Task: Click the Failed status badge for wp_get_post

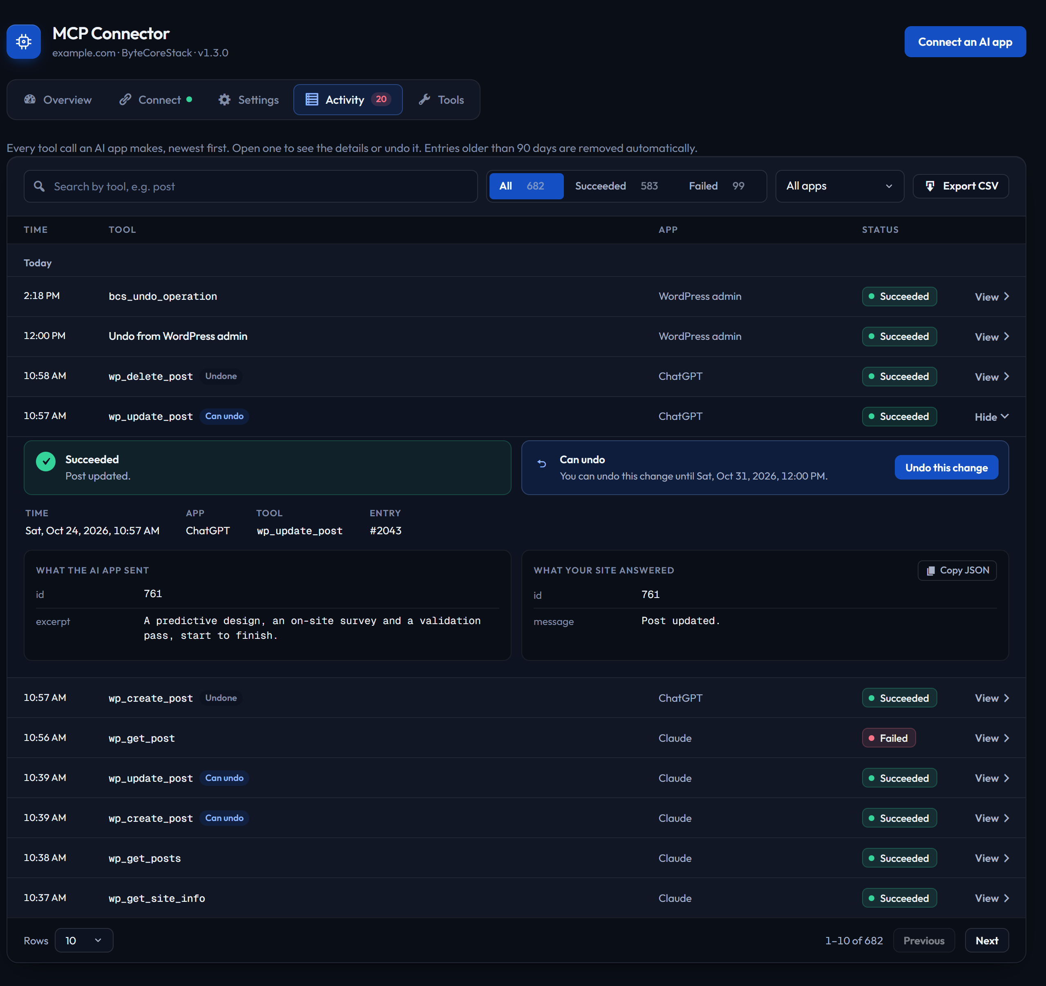Action: click(889, 738)
